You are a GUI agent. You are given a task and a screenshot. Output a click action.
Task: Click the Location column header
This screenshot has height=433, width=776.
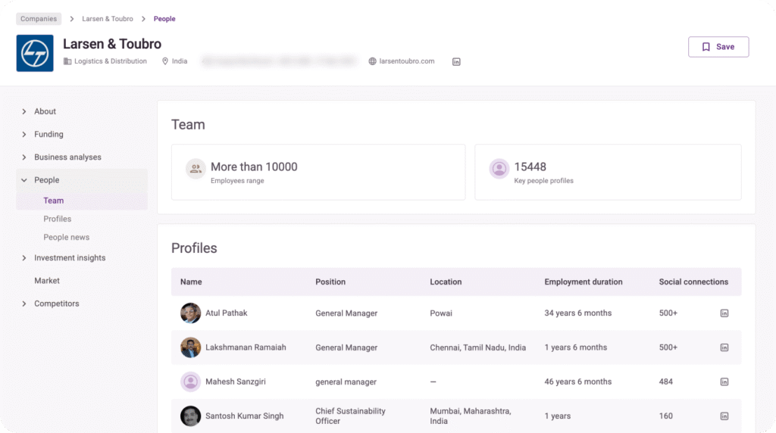[x=446, y=282]
